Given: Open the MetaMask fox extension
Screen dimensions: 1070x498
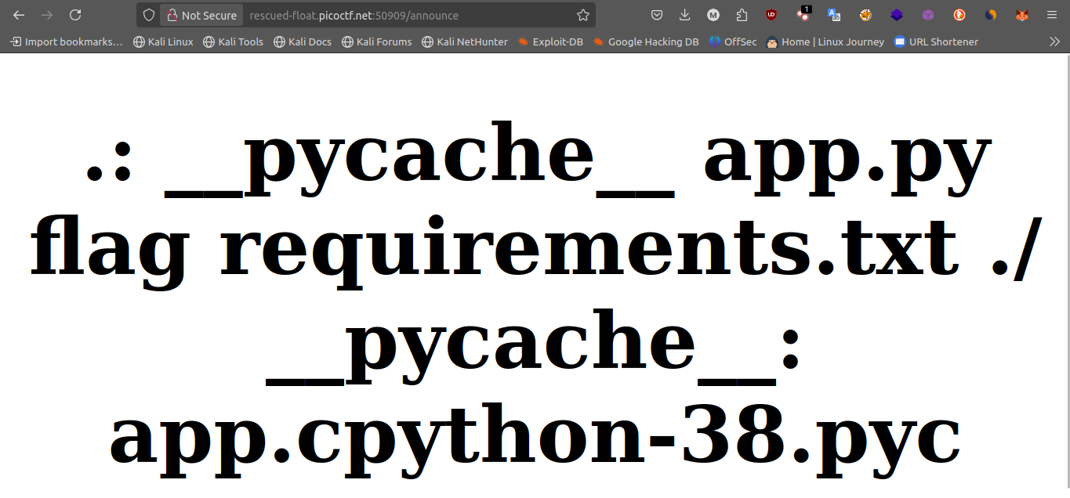Looking at the screenshot, I should pos(1022,15).
